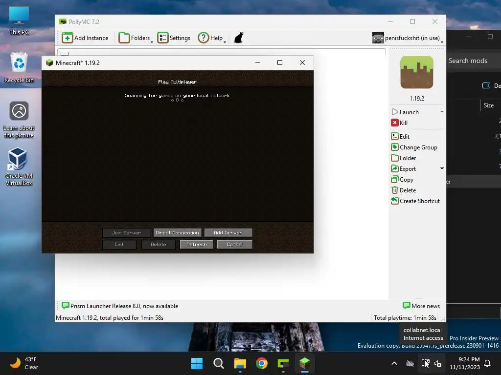Copy the instance via sidebar Copy

(402, 180)
